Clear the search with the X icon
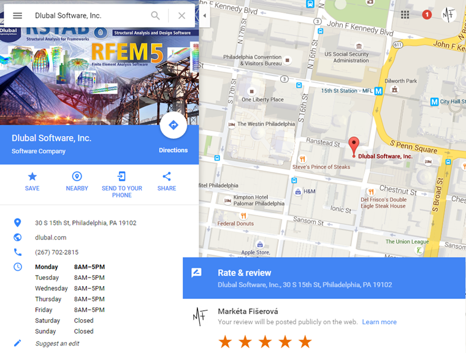Viewport: 466px width, 353px height. click(182, 15)
